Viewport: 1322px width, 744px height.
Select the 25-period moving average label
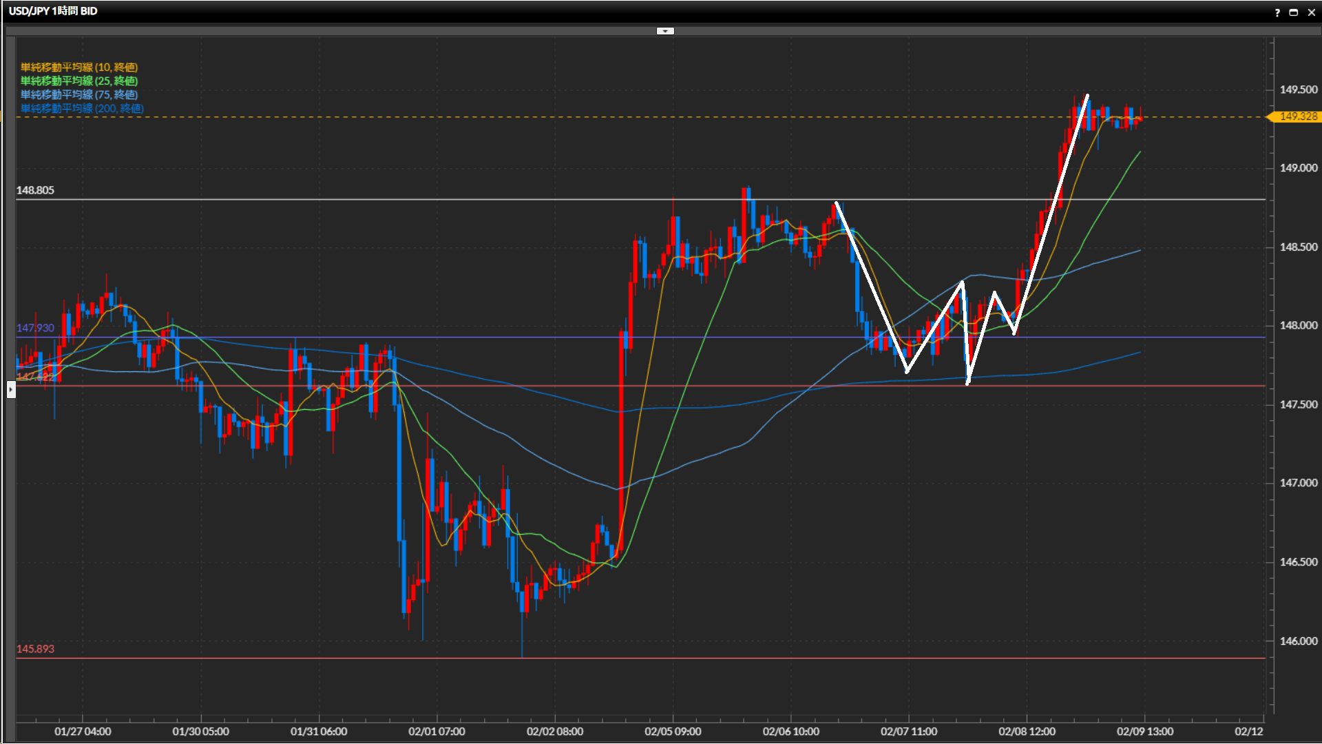click(79, 81)
